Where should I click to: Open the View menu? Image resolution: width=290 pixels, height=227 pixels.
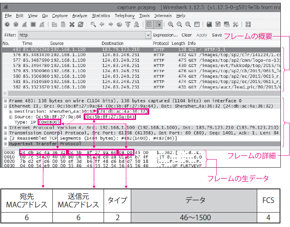pos(33,16)
